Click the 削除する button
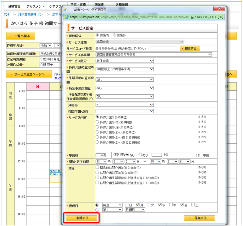Screen dimensions: 243x226 tap(81, 218)
